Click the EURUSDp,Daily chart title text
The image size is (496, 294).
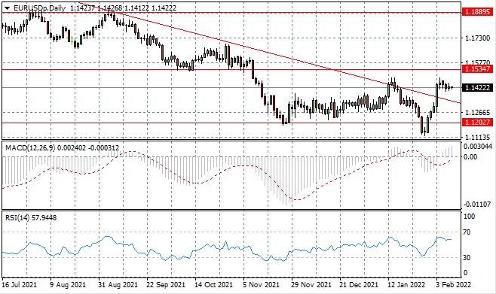tap(39, 8)
